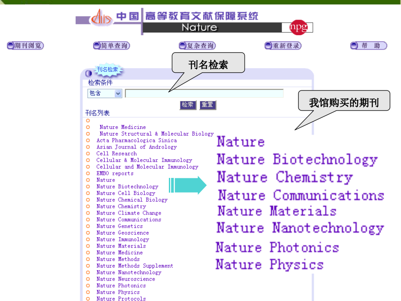Open Nature Methods Supplement link
Image resolution: width=401 pixels, height=301 pixels.
coord(135,266)
